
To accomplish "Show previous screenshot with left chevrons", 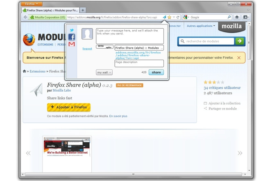I will coord(28,153).
